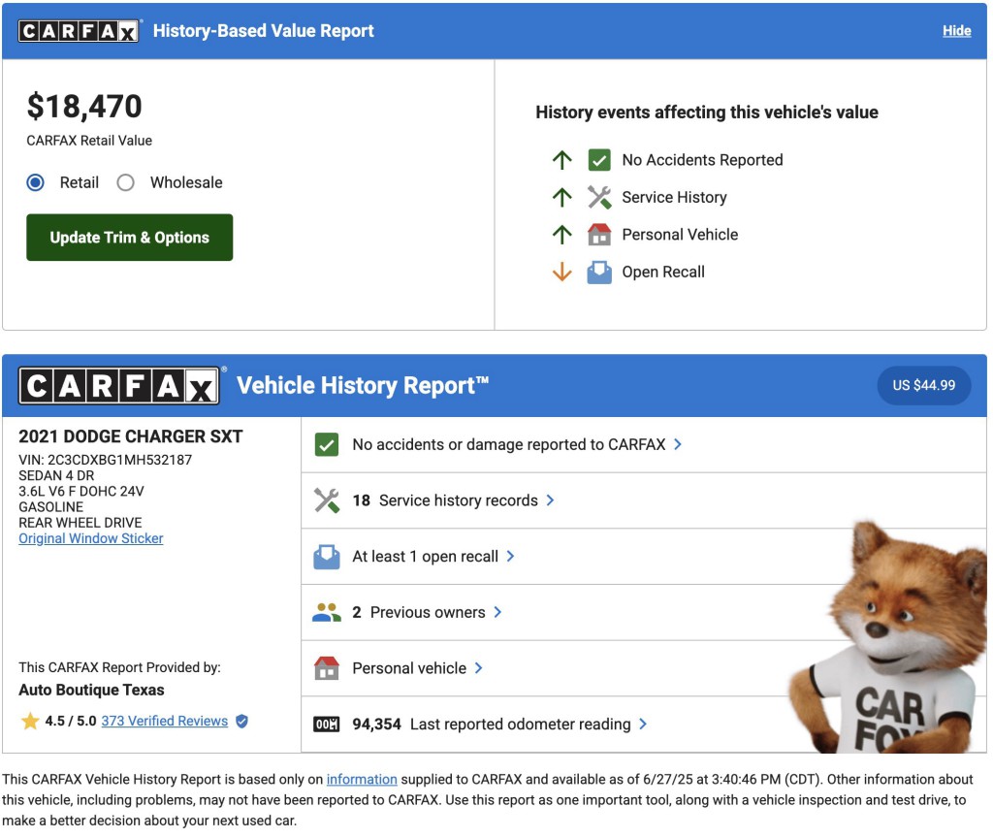The image size is (993, 838).
Task: Click the Personal vehicle row text
Action: [410, 668]
